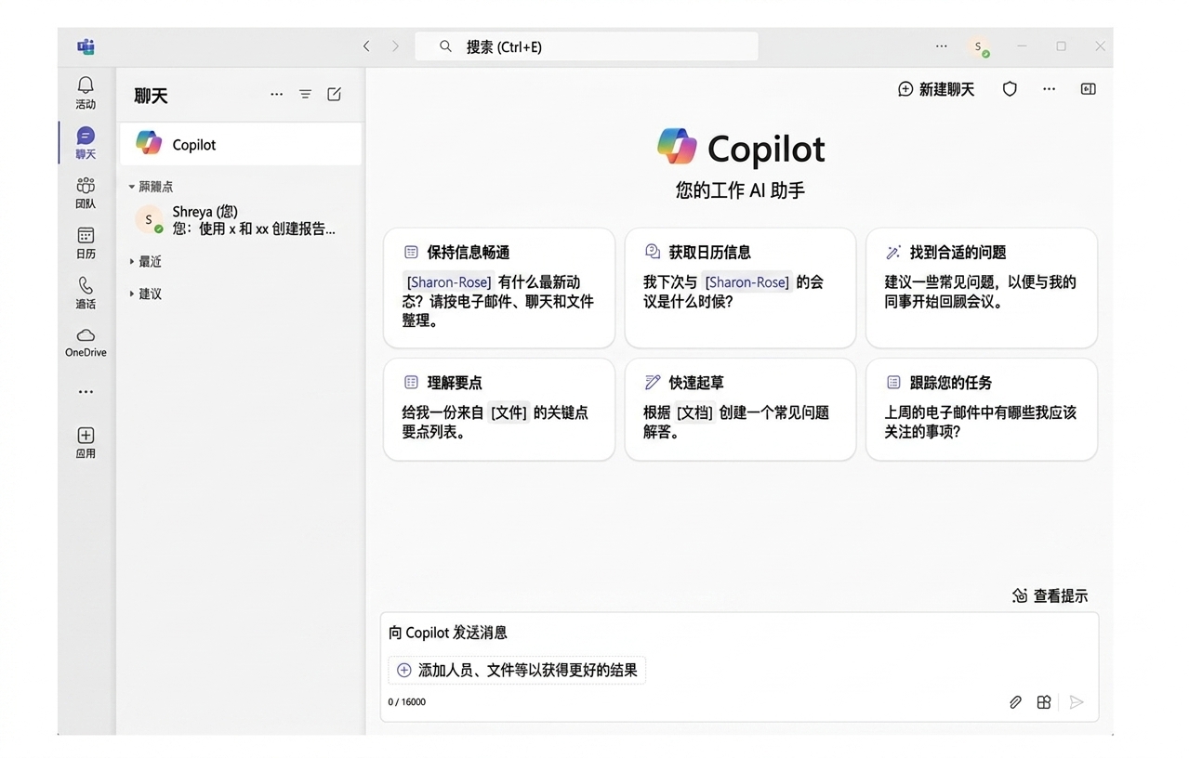The height and width of the screenshot is (758, 1189).
Task: Select the 跟踪您的任务 prompt card
Action: pos(982,410)
